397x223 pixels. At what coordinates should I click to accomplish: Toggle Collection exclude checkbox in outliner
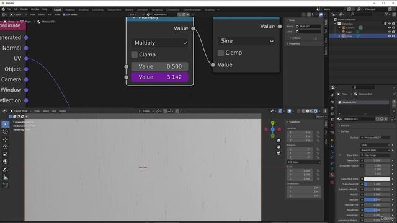[385, 24]
